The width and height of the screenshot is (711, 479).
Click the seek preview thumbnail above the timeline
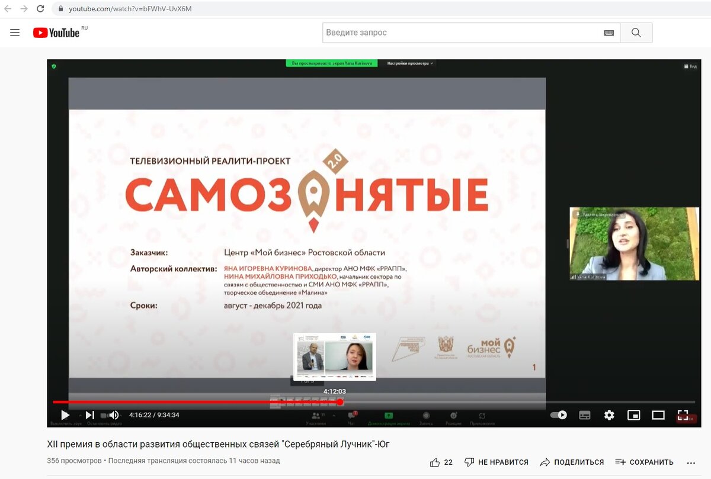335,356
